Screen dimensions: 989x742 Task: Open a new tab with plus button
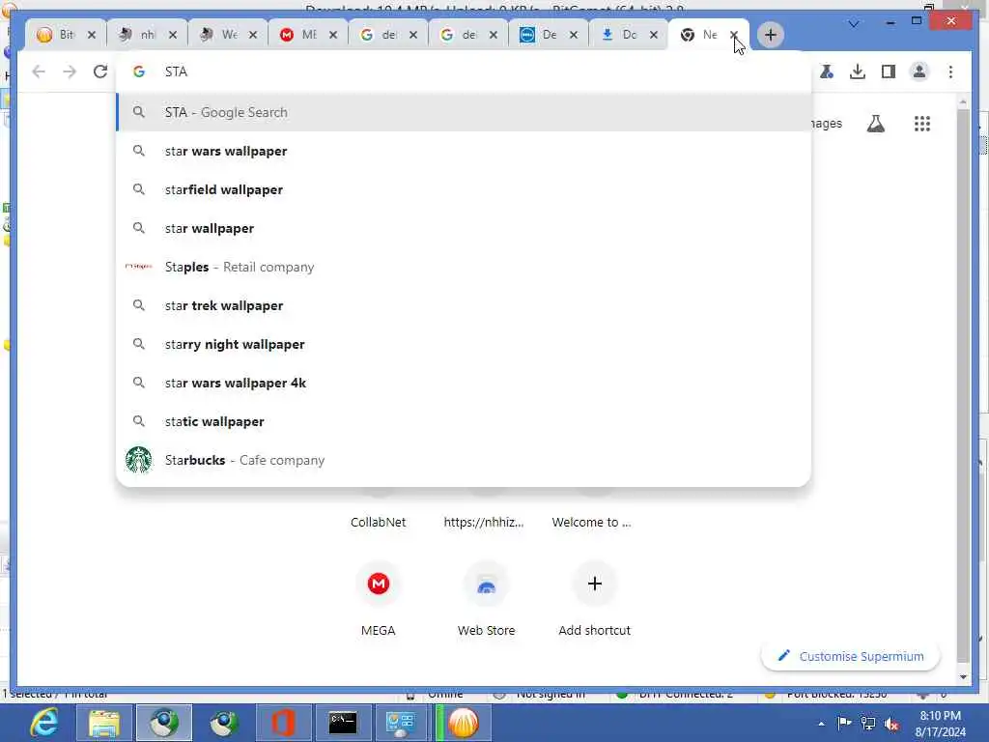pyautogui.click(x=770, y=35)
